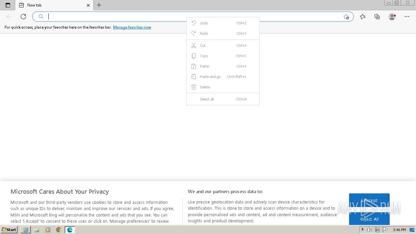Open the Windows Start button
This screenshot has width=416, height=234.
pos(9,230)
